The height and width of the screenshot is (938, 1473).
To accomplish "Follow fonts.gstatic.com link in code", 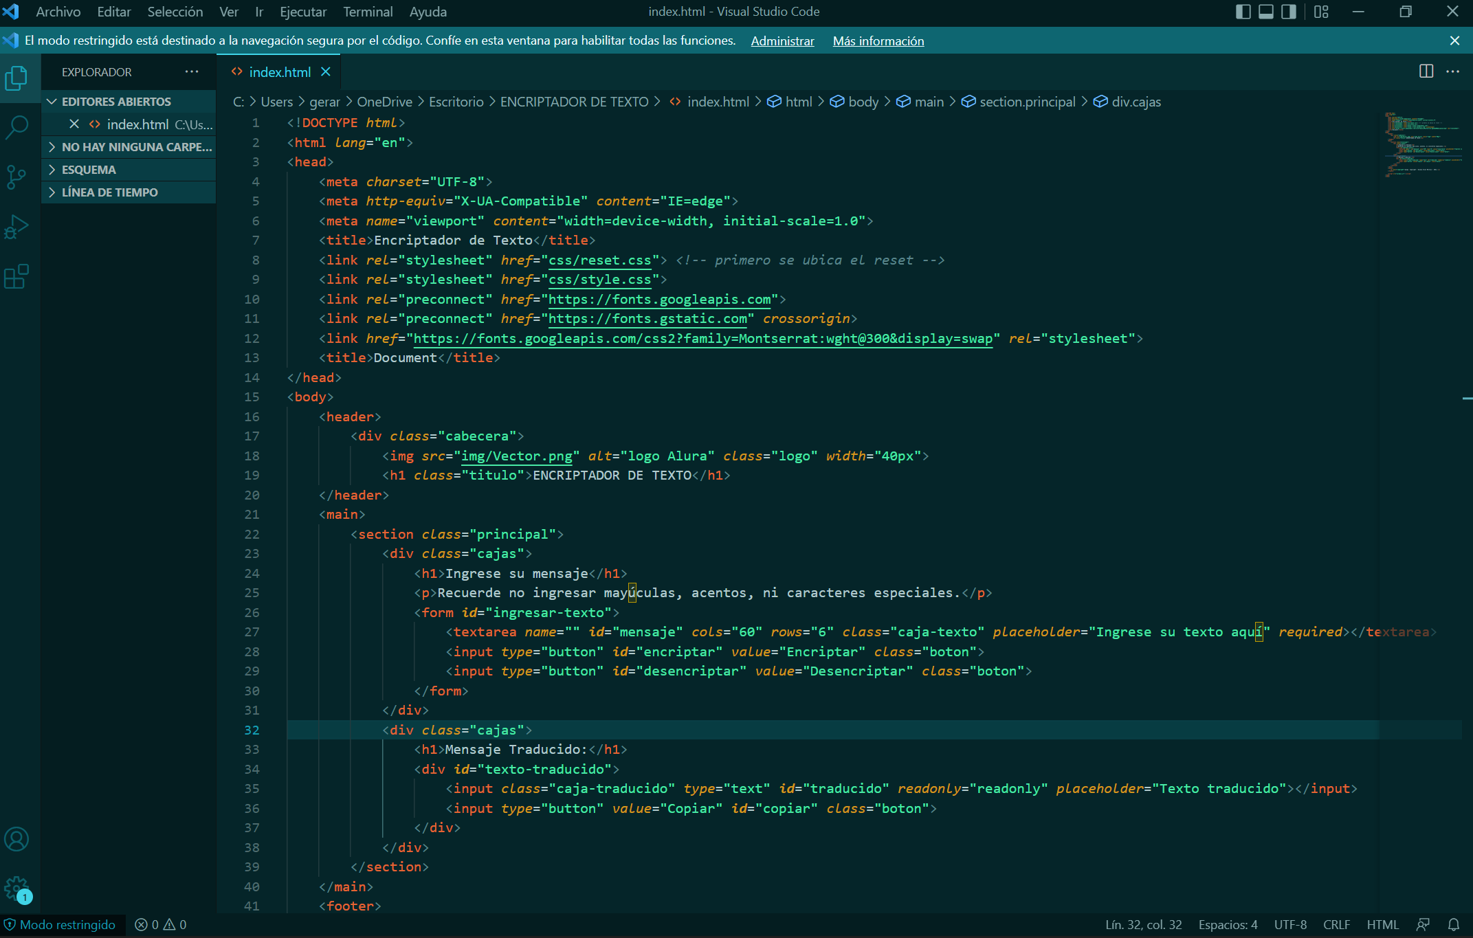I will click(x=647, y=318).
